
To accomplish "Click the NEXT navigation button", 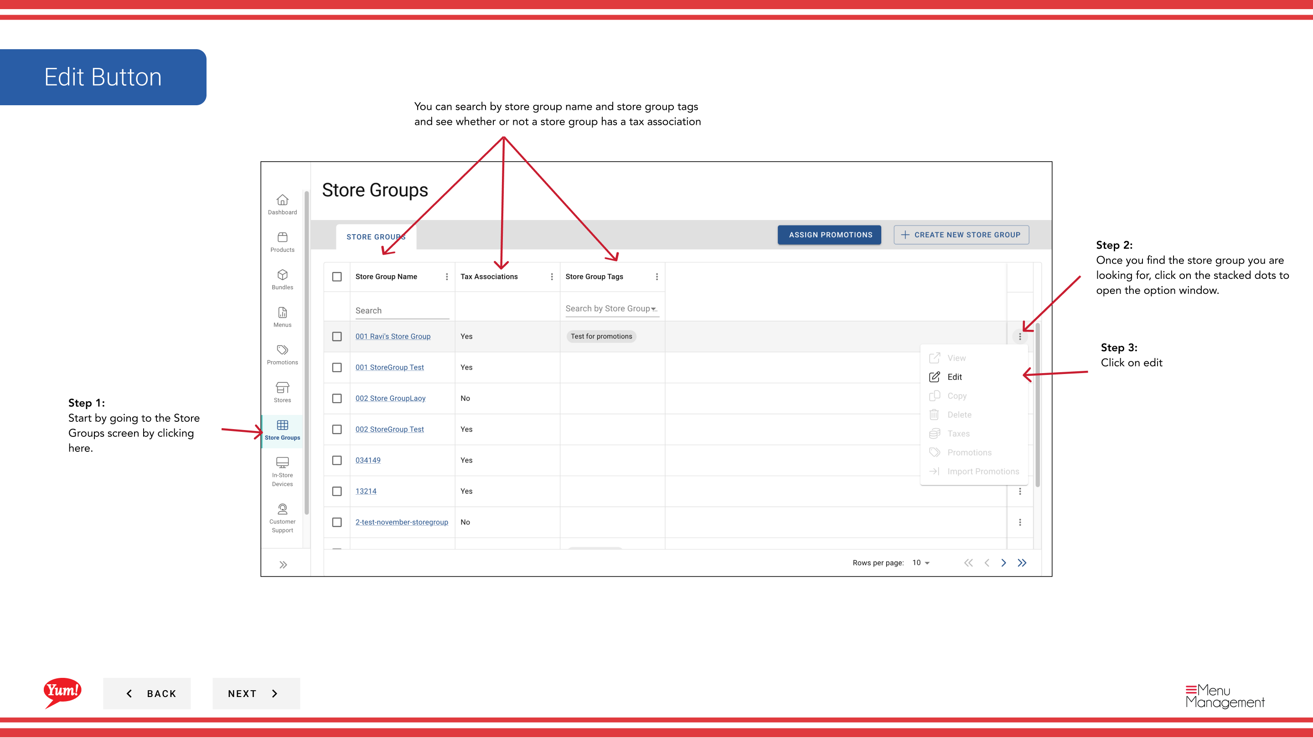I will pos(256,693).
